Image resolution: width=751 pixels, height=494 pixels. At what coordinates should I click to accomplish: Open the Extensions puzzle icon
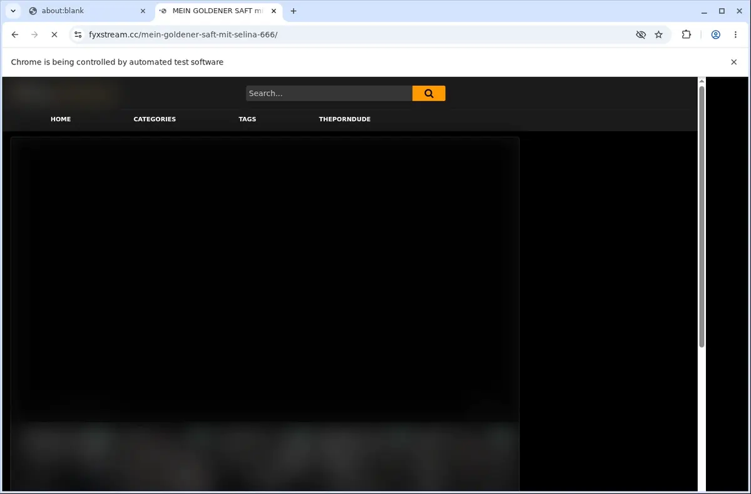[x=687, y=35]
